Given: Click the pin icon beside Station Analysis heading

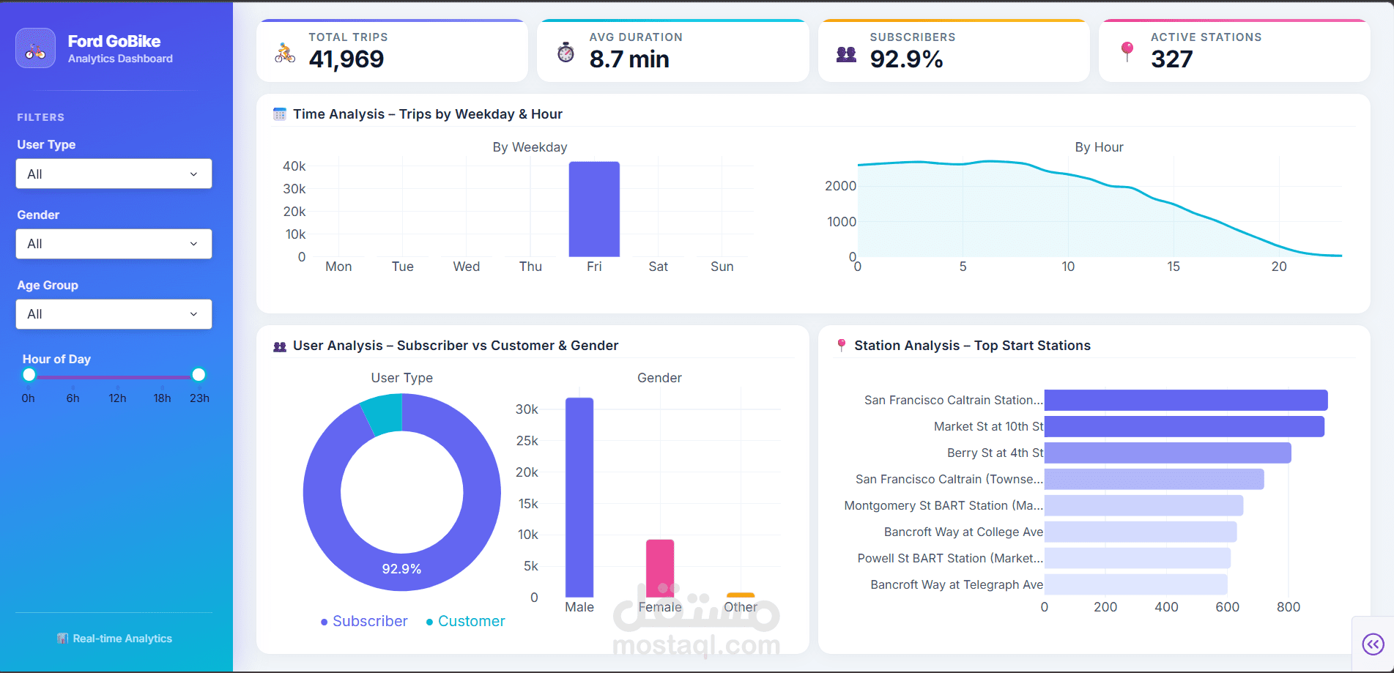Looking at the screenshot, I should point(841,345).
